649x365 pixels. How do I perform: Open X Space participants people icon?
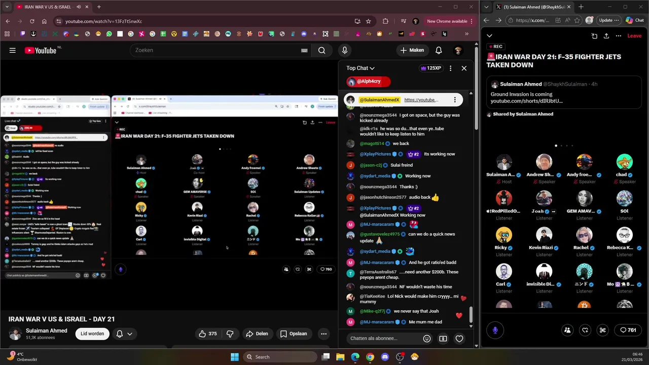[x=567, y=330]
